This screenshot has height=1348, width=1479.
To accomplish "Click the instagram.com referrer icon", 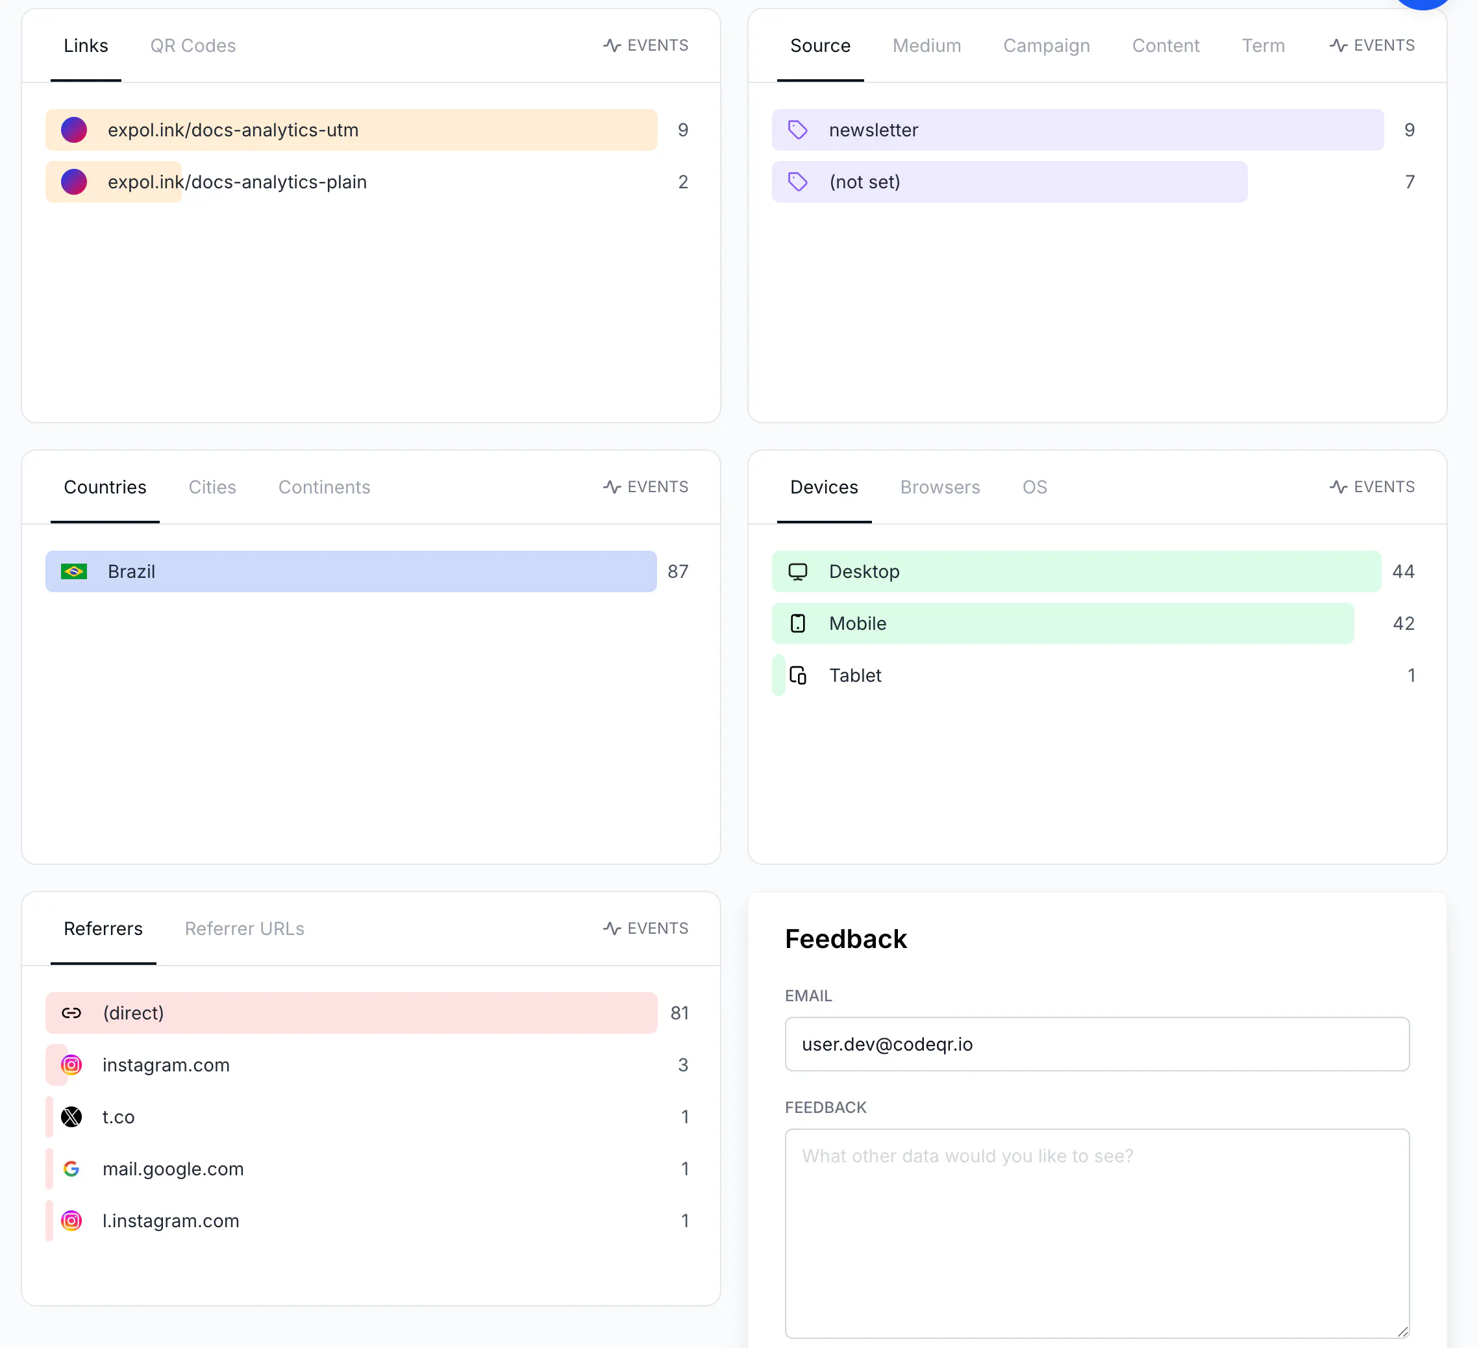I will click(71, 1065).
